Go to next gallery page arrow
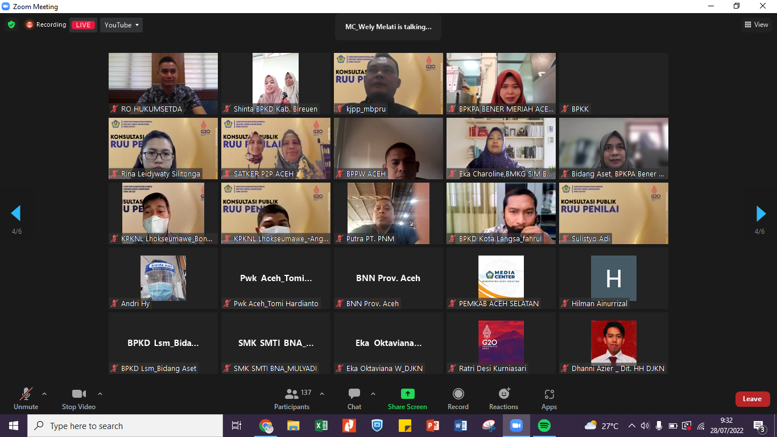Image resolution: width=777 pixels, height=437 pixels. pyautogui.click(x=761, y=214)
